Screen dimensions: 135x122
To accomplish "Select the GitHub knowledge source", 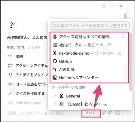I will pos(89,61).
